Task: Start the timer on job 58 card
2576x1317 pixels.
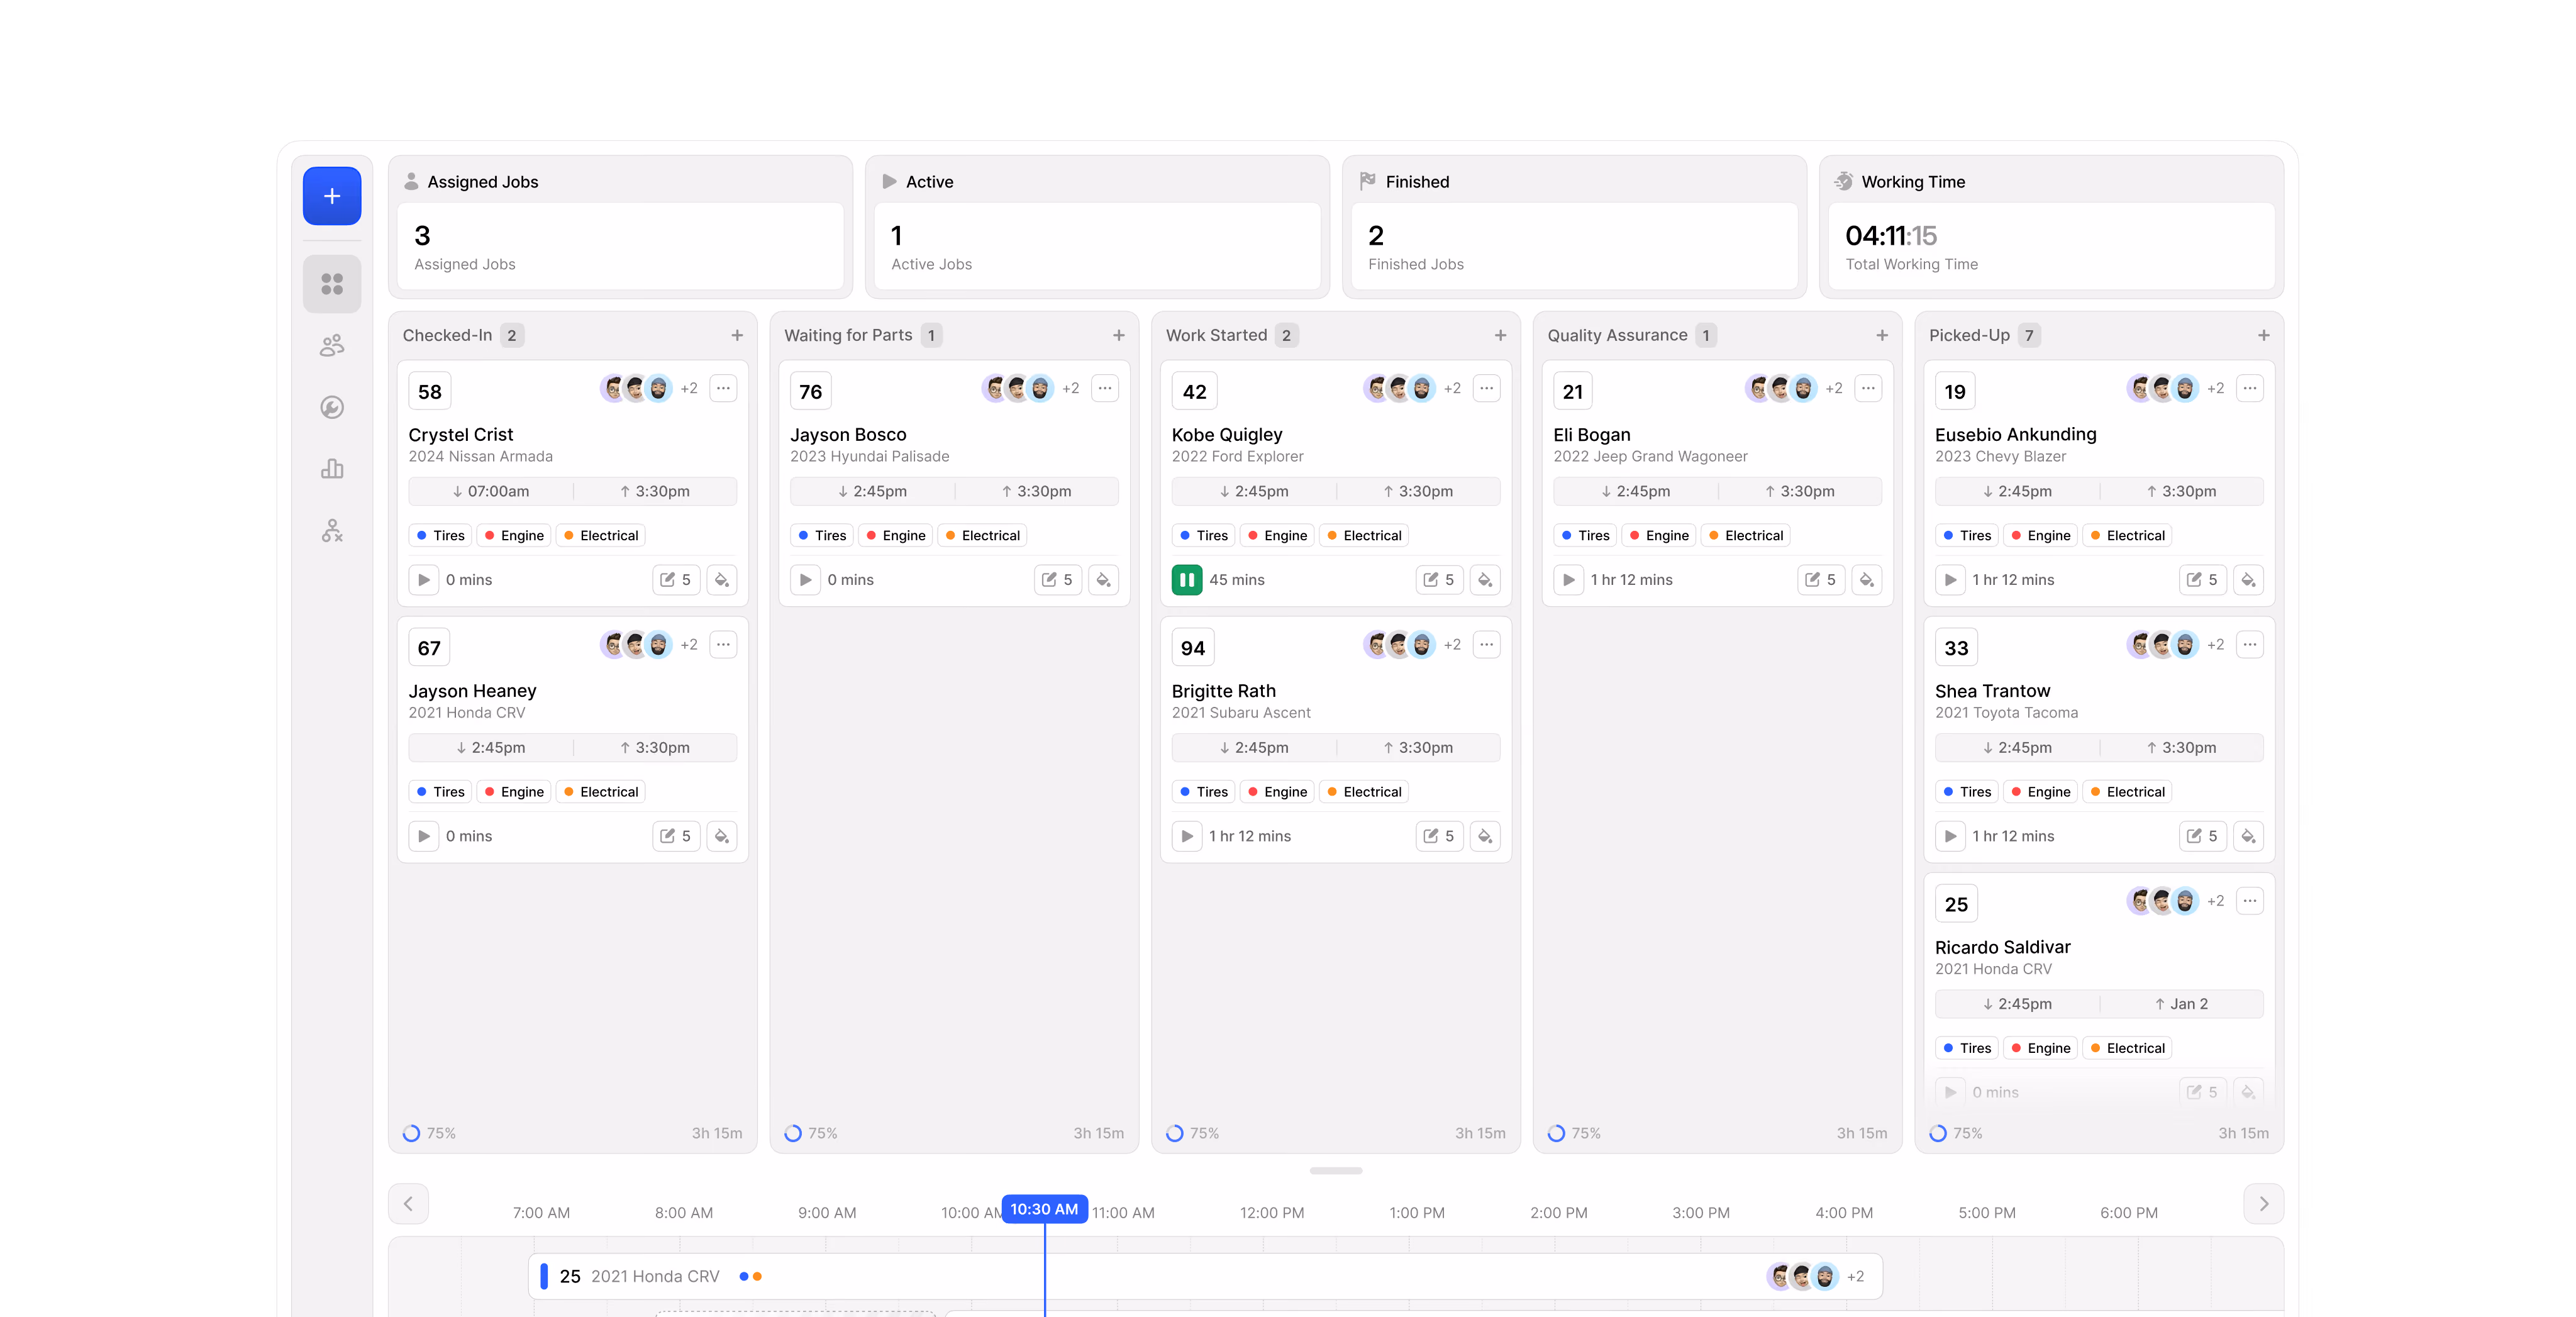Action: [x=424, y=580]
